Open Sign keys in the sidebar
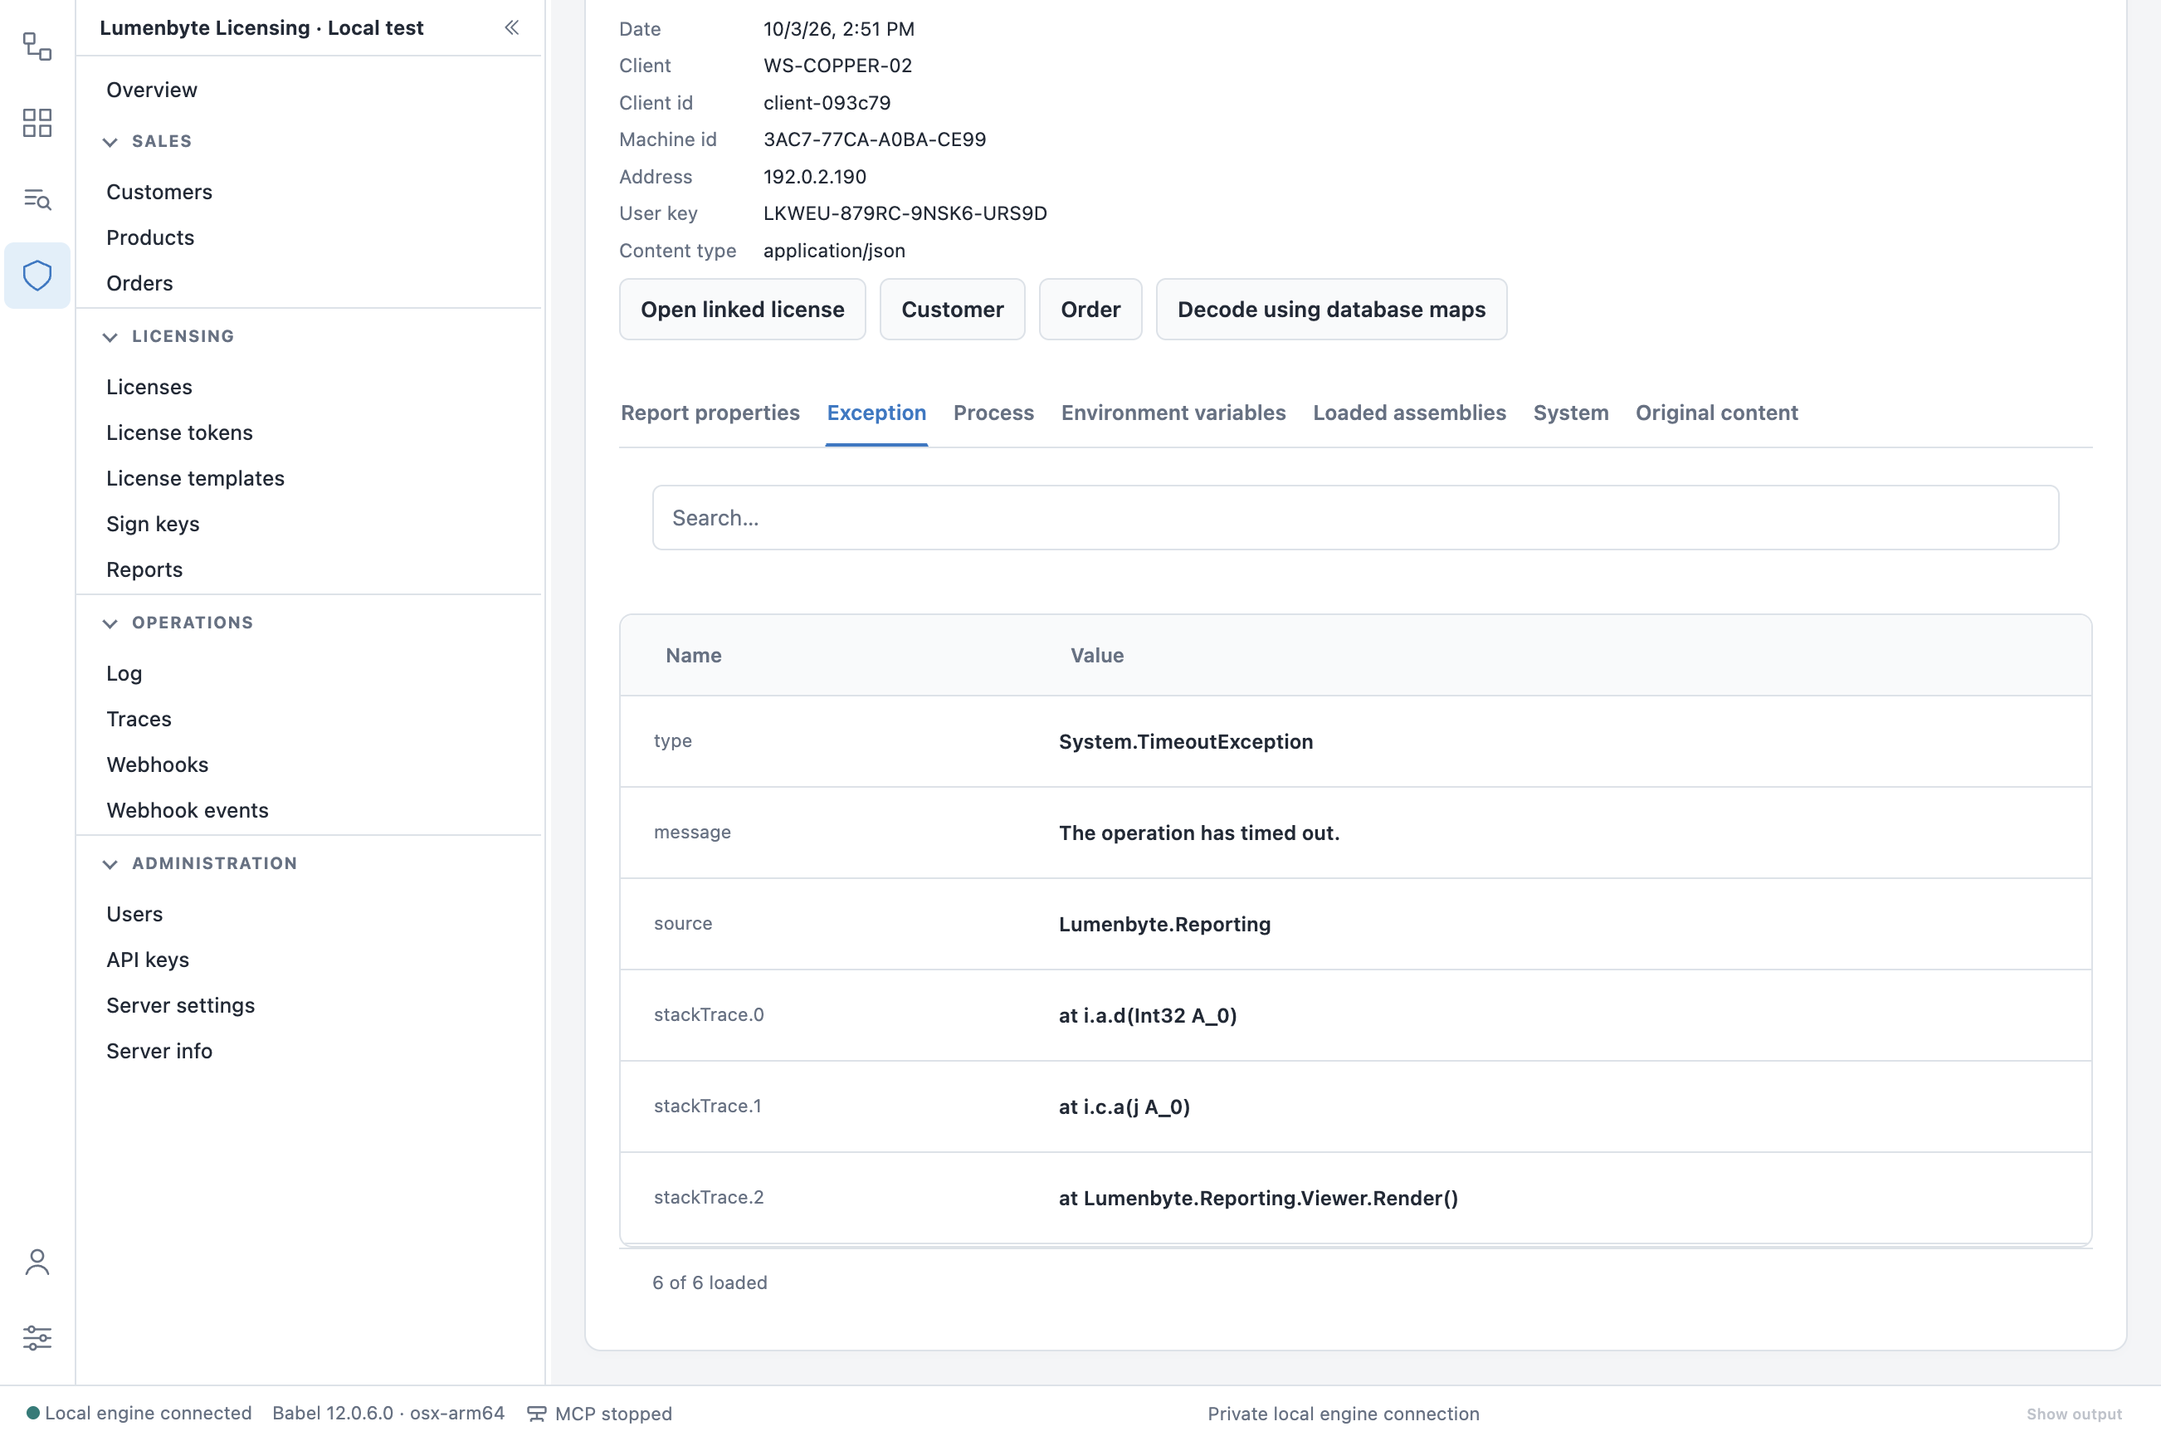The height and width of the screenshot is (1441, 2161). coord(153,524)
